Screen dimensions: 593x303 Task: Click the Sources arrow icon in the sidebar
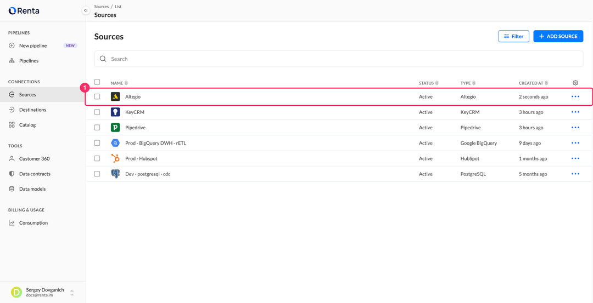click(12, 95)
